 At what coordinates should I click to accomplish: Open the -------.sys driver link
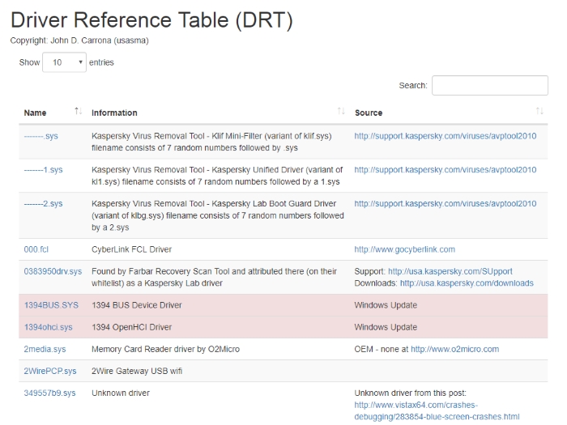point(41,136)
